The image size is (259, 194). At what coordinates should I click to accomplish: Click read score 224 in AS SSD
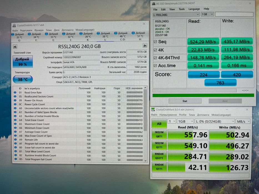(x=203, y=75)
